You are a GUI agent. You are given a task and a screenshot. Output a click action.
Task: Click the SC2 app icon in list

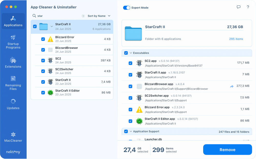tap(50, 61)
